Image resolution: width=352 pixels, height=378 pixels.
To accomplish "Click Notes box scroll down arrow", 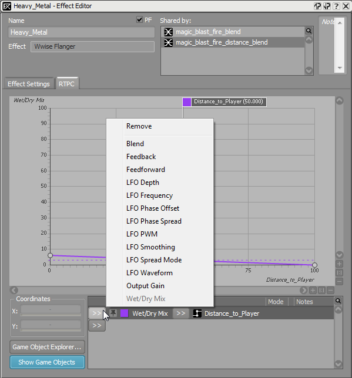I will click(340, 67).
